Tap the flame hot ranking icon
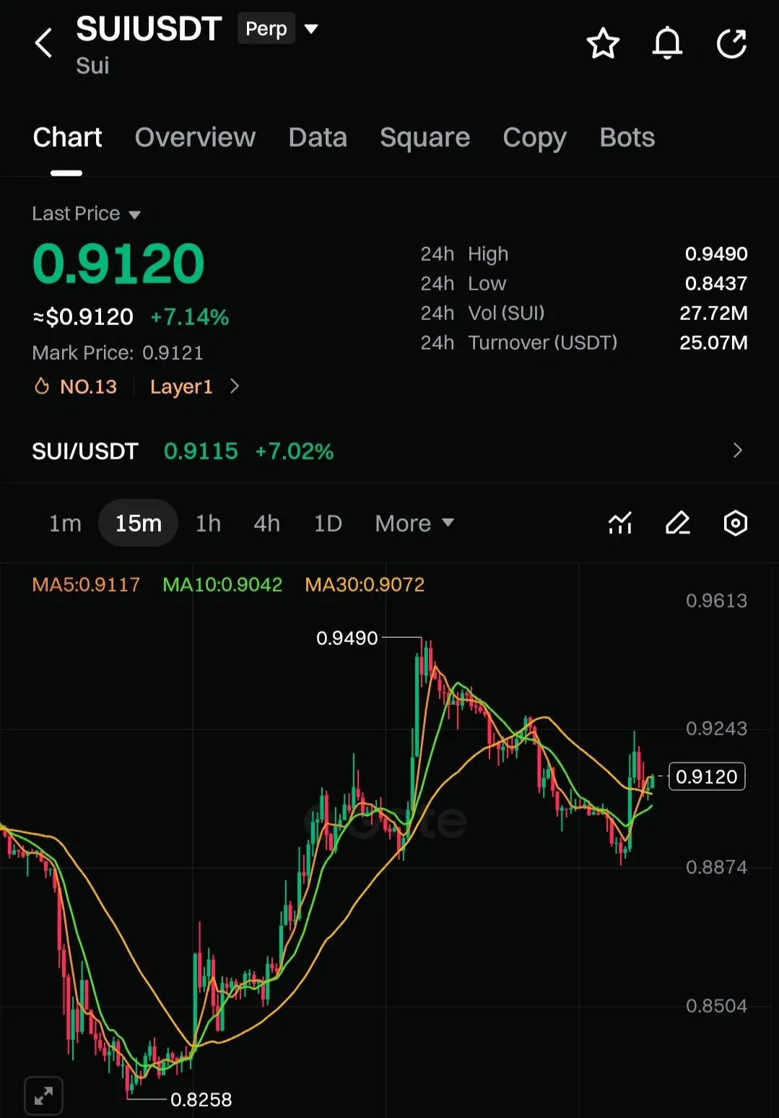 click(x=42, y=386)
